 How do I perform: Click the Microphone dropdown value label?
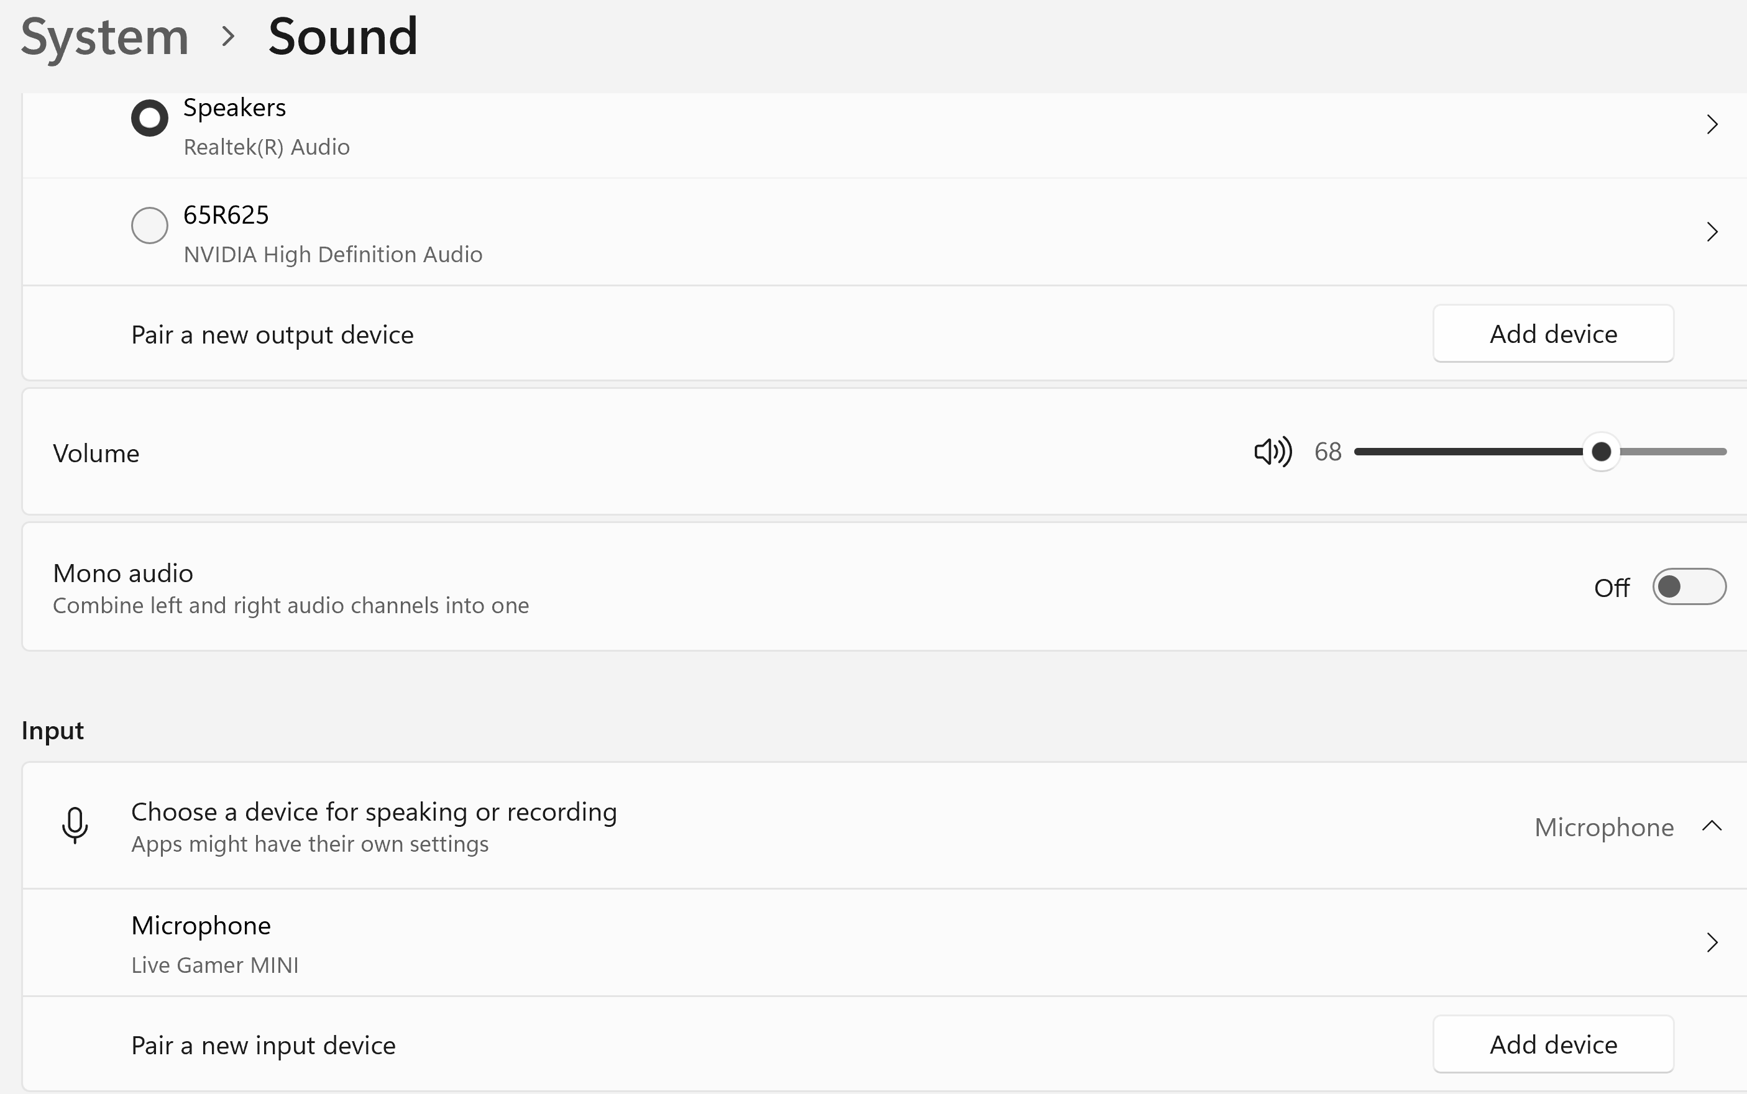click(1603, 827)
